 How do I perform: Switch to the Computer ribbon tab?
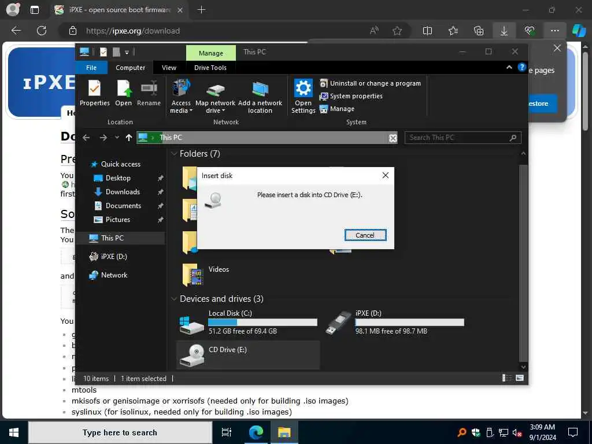130,68
